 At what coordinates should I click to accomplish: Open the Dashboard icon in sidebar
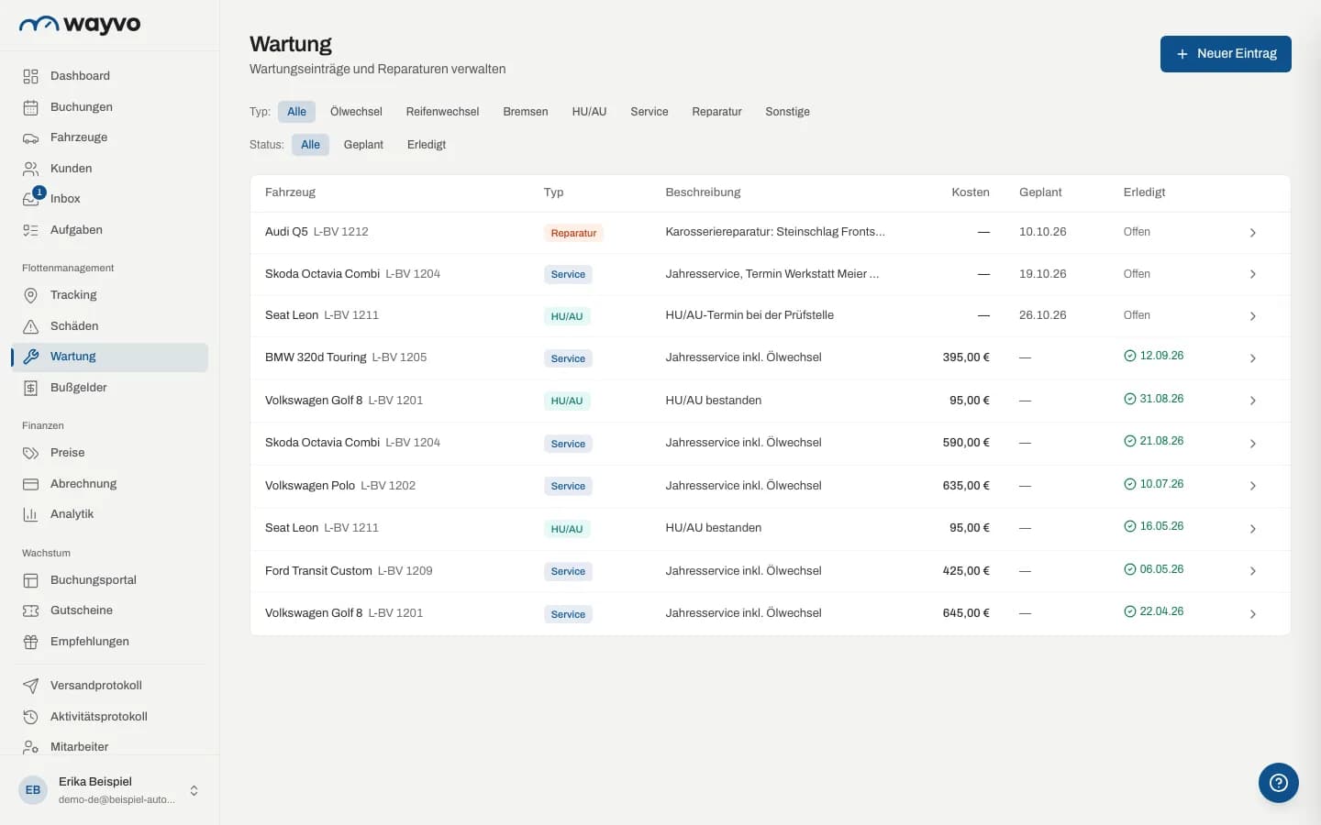(x=30, y=76)
